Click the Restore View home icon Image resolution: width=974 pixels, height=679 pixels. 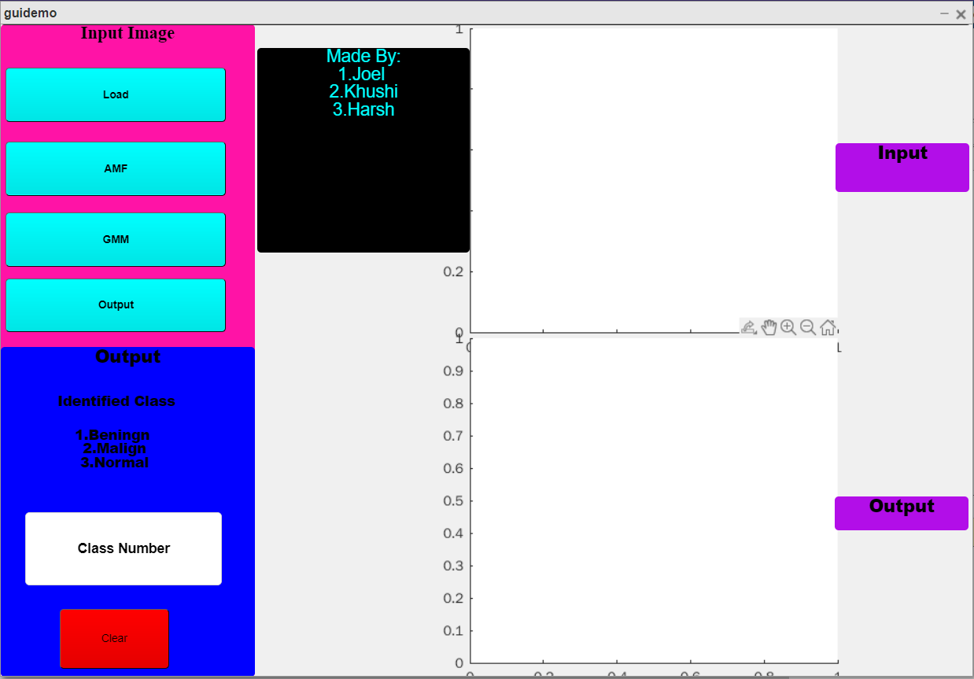point(826,326)
